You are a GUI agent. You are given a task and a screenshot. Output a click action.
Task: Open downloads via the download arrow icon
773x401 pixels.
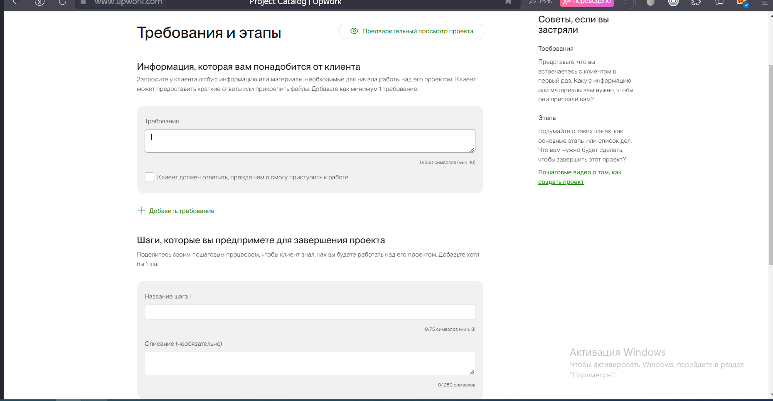tap(765, 2)
